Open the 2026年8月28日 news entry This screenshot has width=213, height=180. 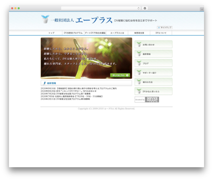pos(69,91)
